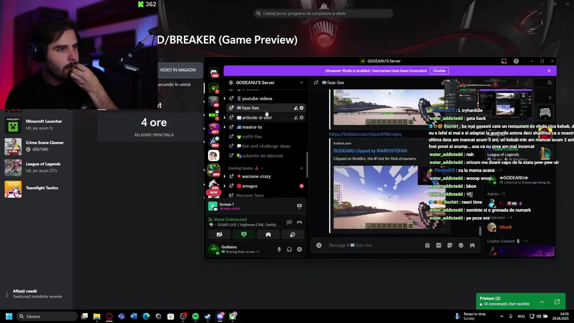
Task: Open articole-si-stiri channel settings gear
Action: (x=301, y=118)
